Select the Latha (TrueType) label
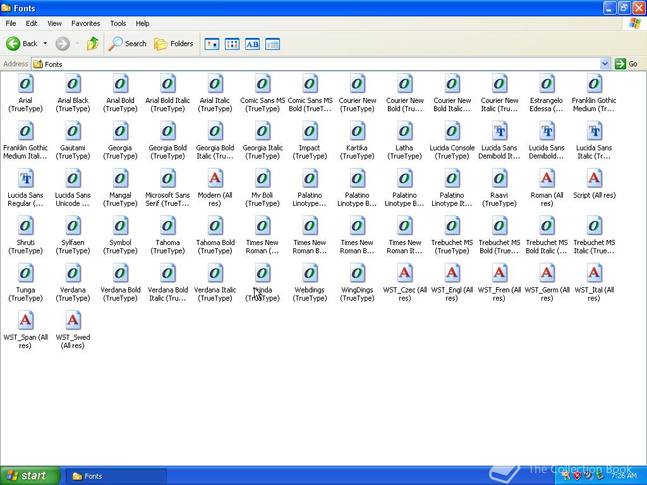The width and height of the screenshot is (647, 485). (405, 152)
